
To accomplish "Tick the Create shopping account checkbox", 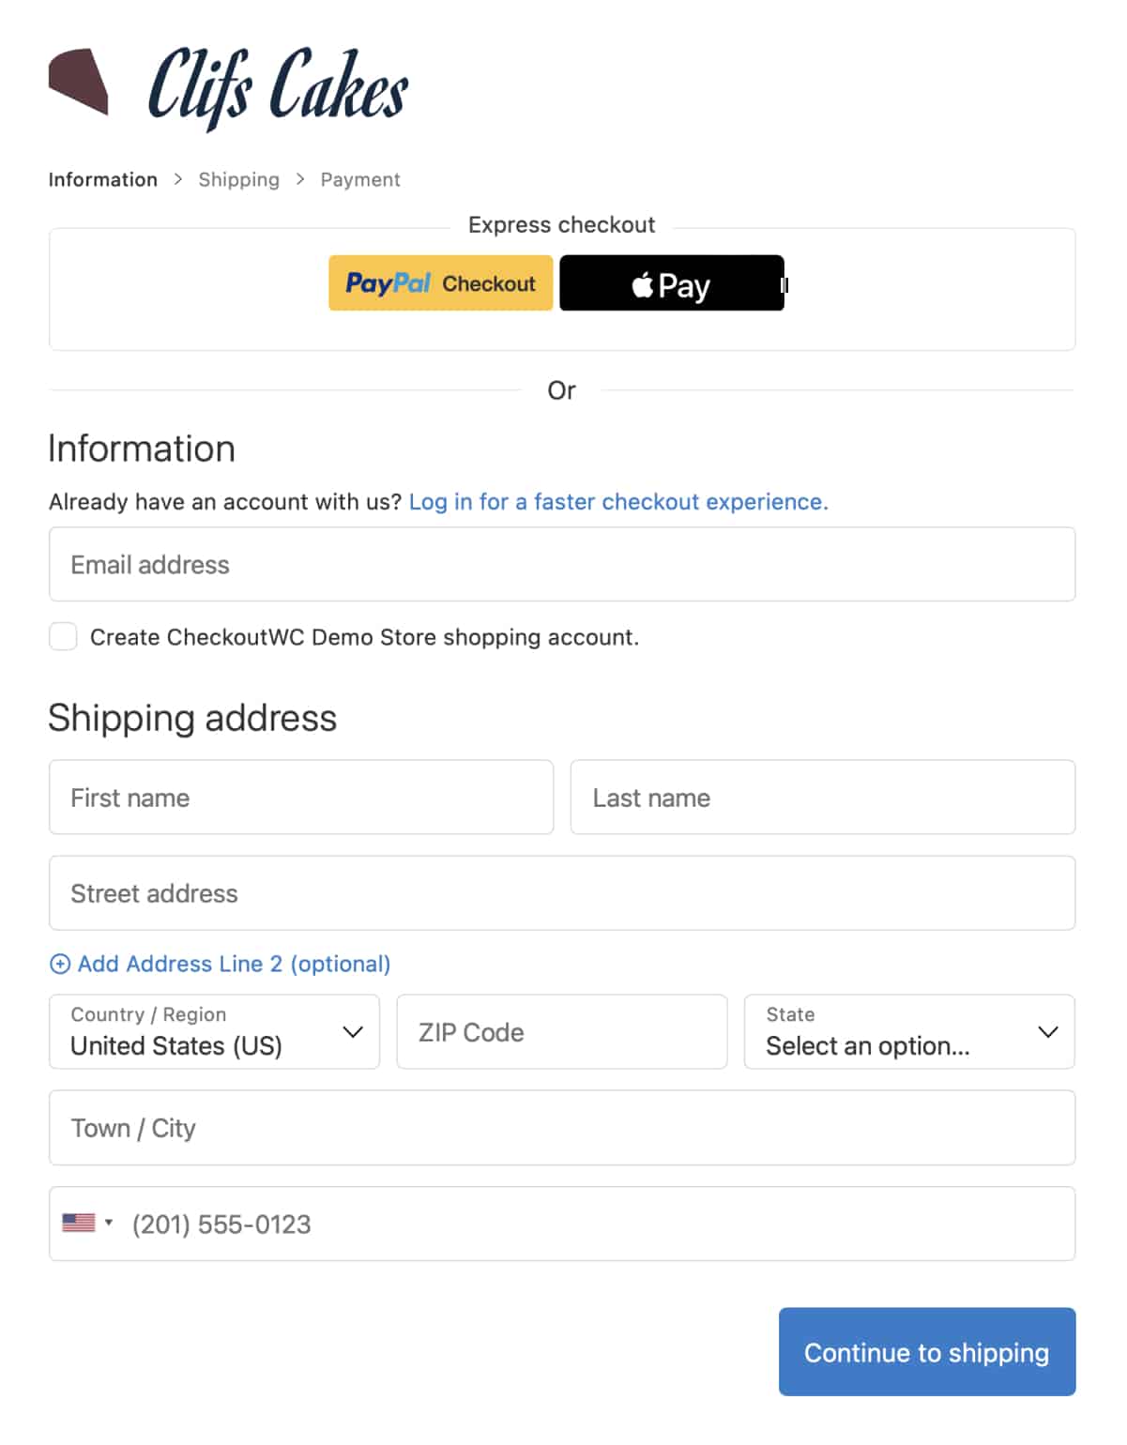I will [63, 637].
